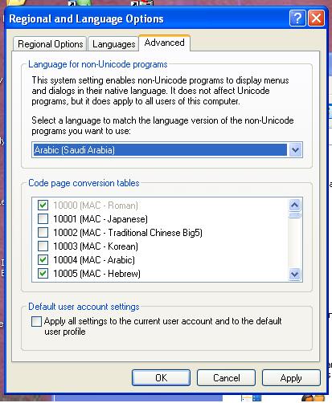Image resolution: width=332 pixels, height=403 pixels.
Task: Check 10002 (MAC - Traditional Chinese Big5)
Action: (x=43, y=233)
